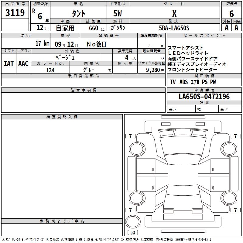Click shift type IAT
243x243 pixels.
tap(9, 63)
